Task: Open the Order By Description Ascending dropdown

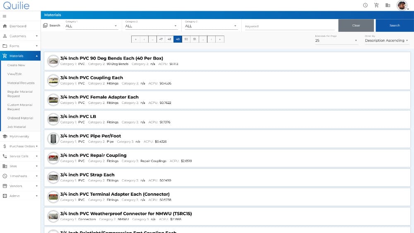Action: coord(387,41)
